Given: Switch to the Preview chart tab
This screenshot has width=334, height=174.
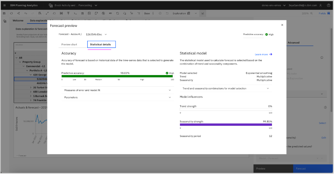Looking at the screenshot, I should pos(69,45).
